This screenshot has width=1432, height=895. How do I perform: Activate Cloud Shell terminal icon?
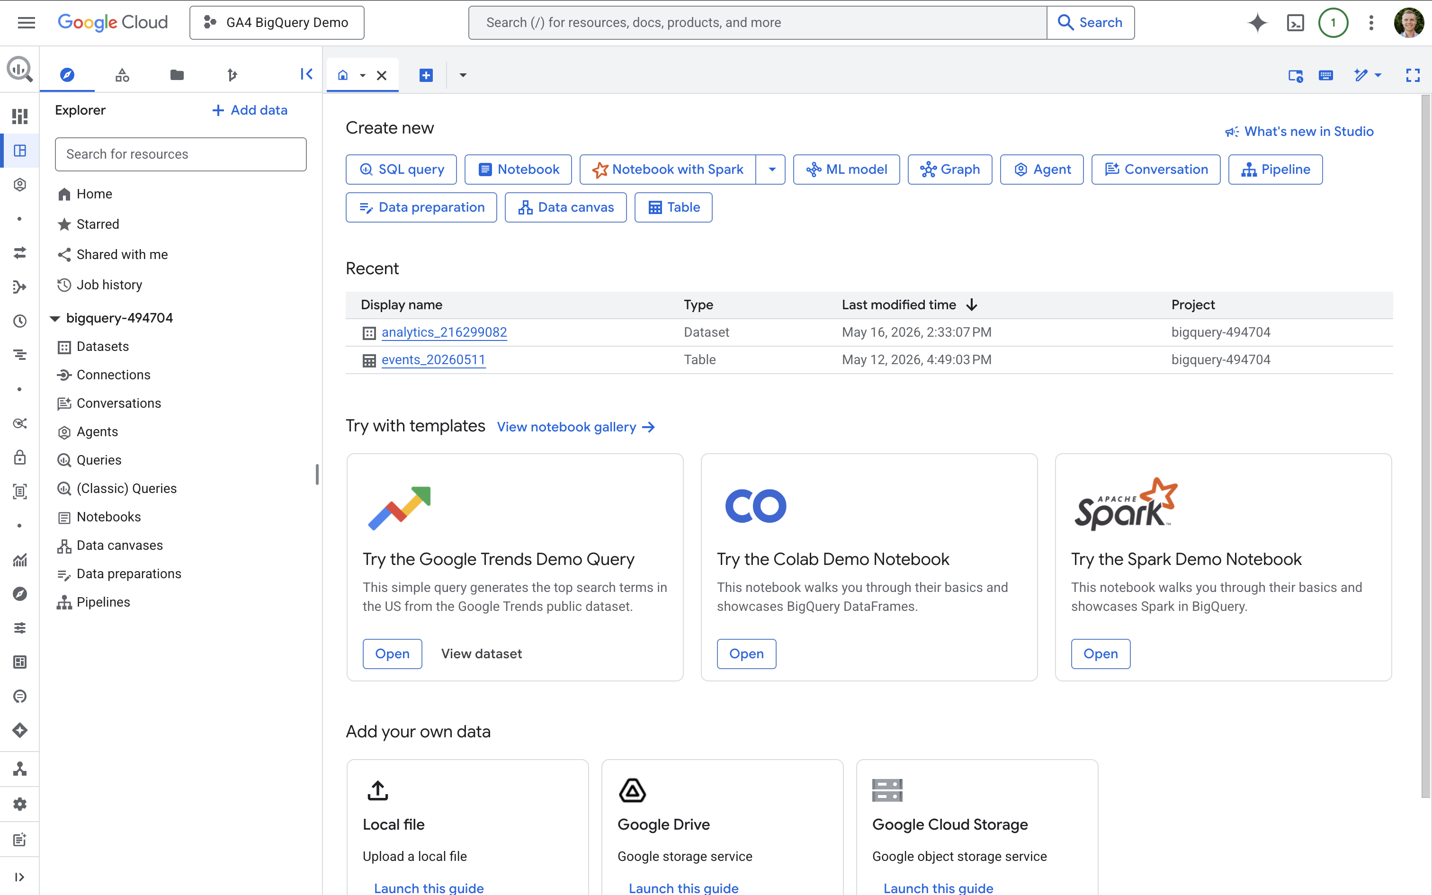coord(1295,23)
